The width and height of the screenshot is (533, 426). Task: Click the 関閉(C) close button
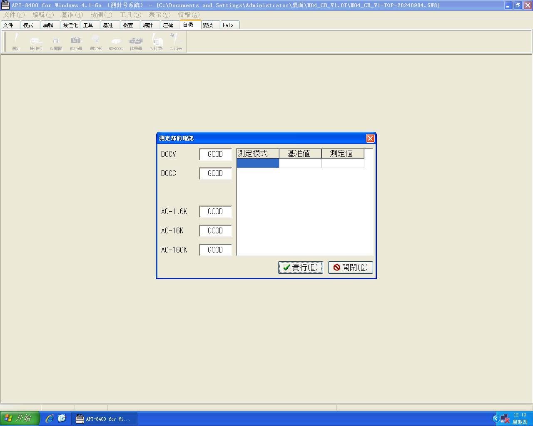tap(350, 267)
